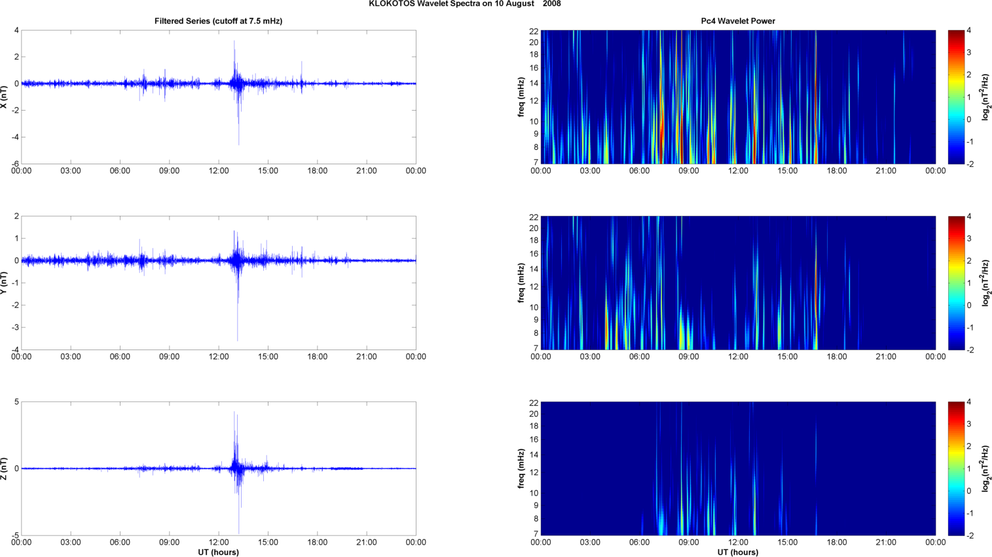Click the middle Y component time series plot
992x557 pixels.
[218, 283]
